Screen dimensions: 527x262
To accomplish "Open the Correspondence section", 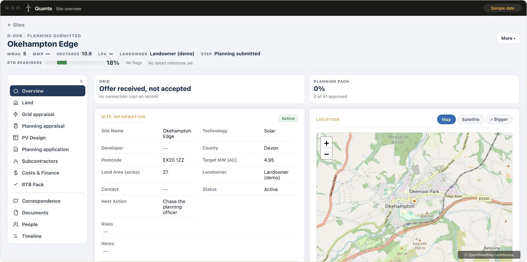I will tap(47, 201).
